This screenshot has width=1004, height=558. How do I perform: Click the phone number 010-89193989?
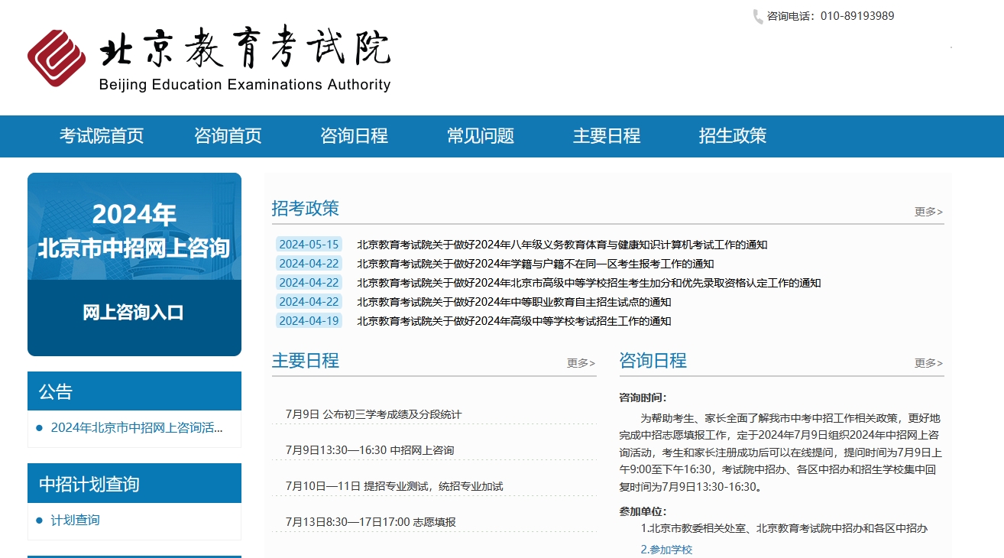click(x=857, y=16)
